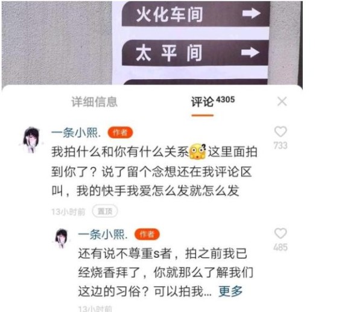Tap the surprised emoji in the comment

click(x=197, y=151)
